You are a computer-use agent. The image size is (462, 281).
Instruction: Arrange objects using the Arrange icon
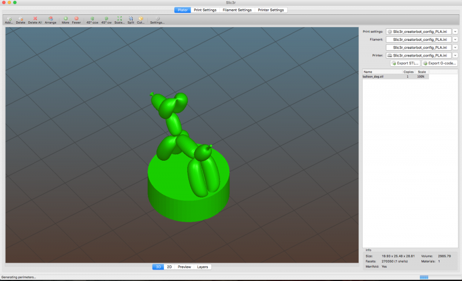tap(51, 20)
